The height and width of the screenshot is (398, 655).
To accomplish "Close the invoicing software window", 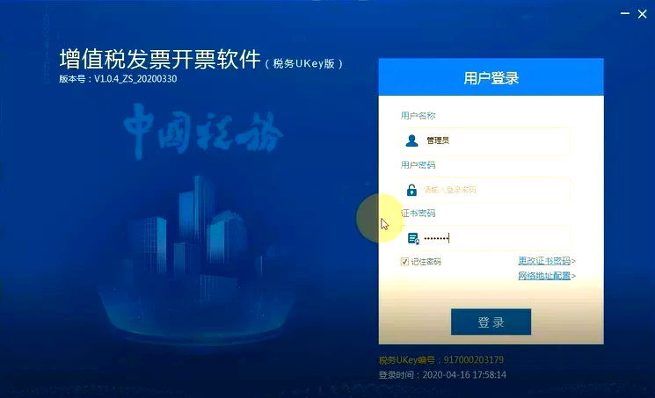I will click(x=643, y=14).
